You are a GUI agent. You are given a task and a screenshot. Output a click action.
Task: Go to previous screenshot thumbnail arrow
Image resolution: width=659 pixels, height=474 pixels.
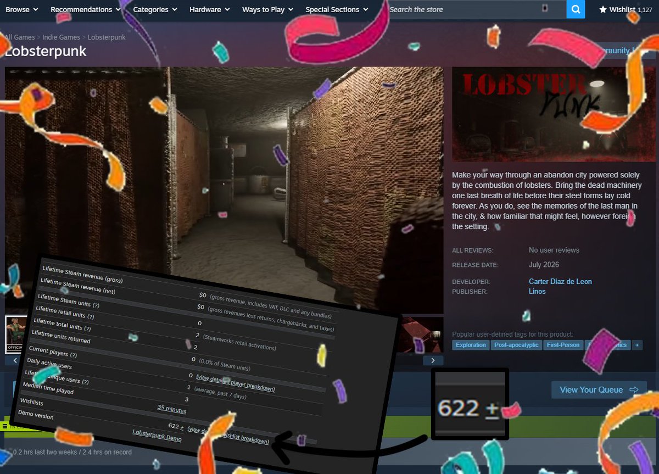pyautogui.click(x=15, y=360)
